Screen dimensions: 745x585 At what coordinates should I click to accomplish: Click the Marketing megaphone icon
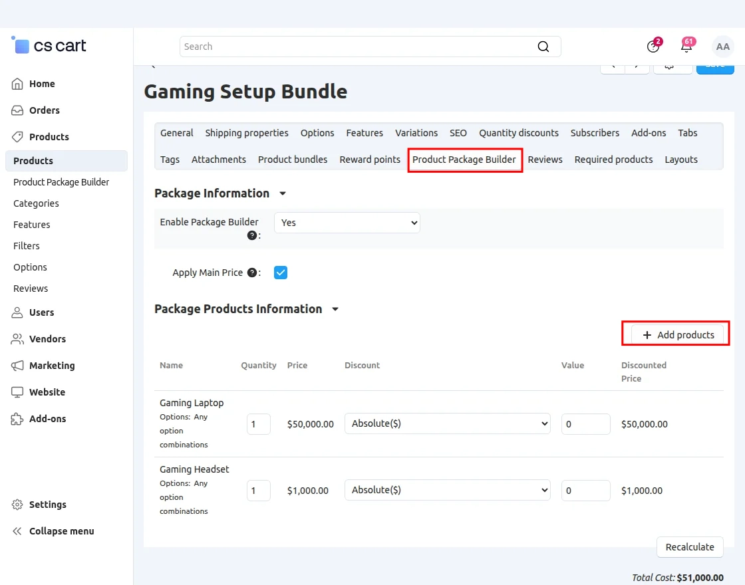17,366
